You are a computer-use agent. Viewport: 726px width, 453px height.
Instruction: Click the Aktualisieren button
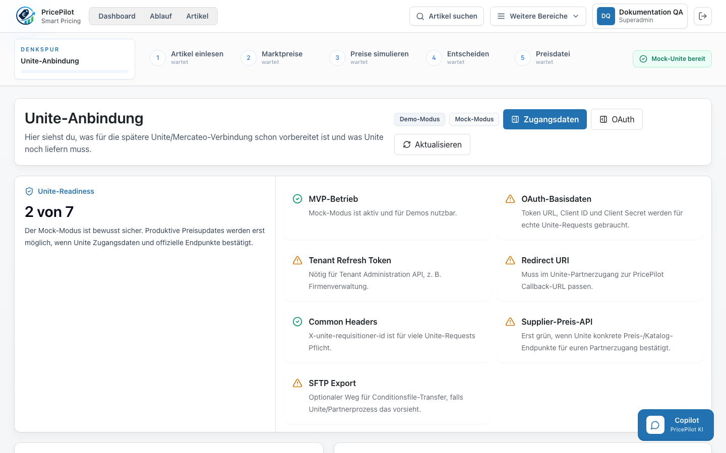pos(432,144)
